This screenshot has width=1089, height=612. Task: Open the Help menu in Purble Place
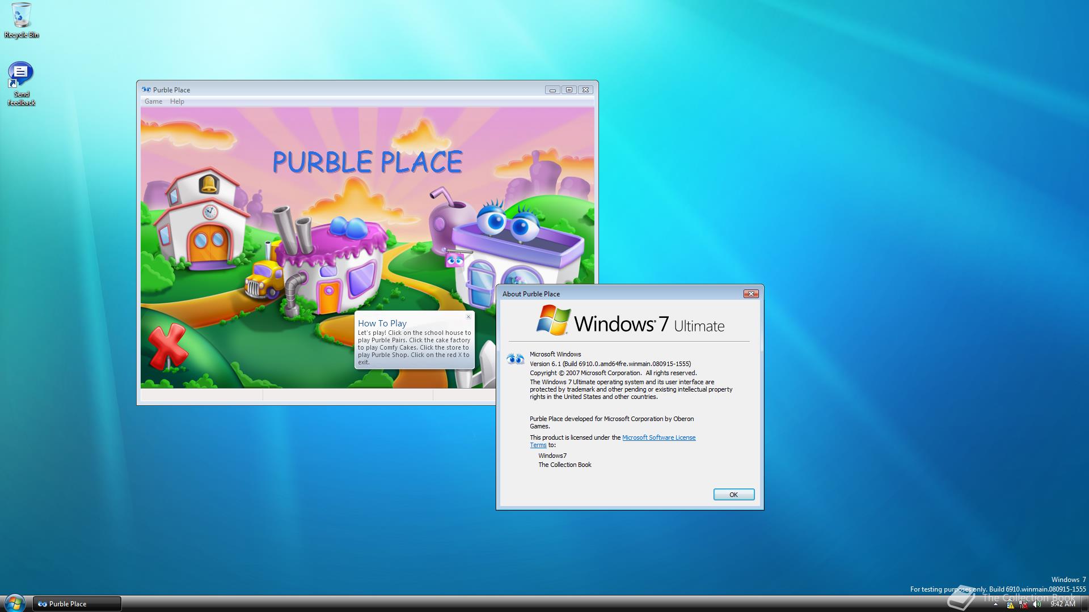[177, 101]
